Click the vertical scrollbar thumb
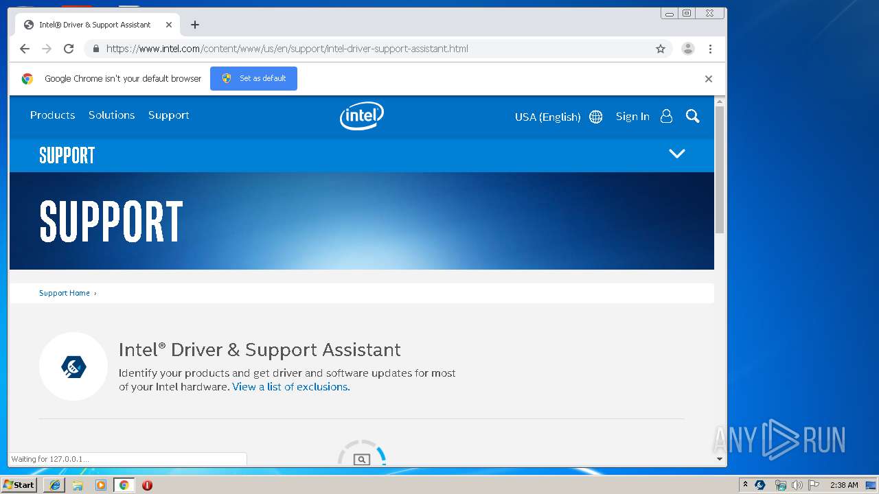Image resolution: width=879 pixels, height=494 pixels. pyautogui.click(x=720, y=170)
